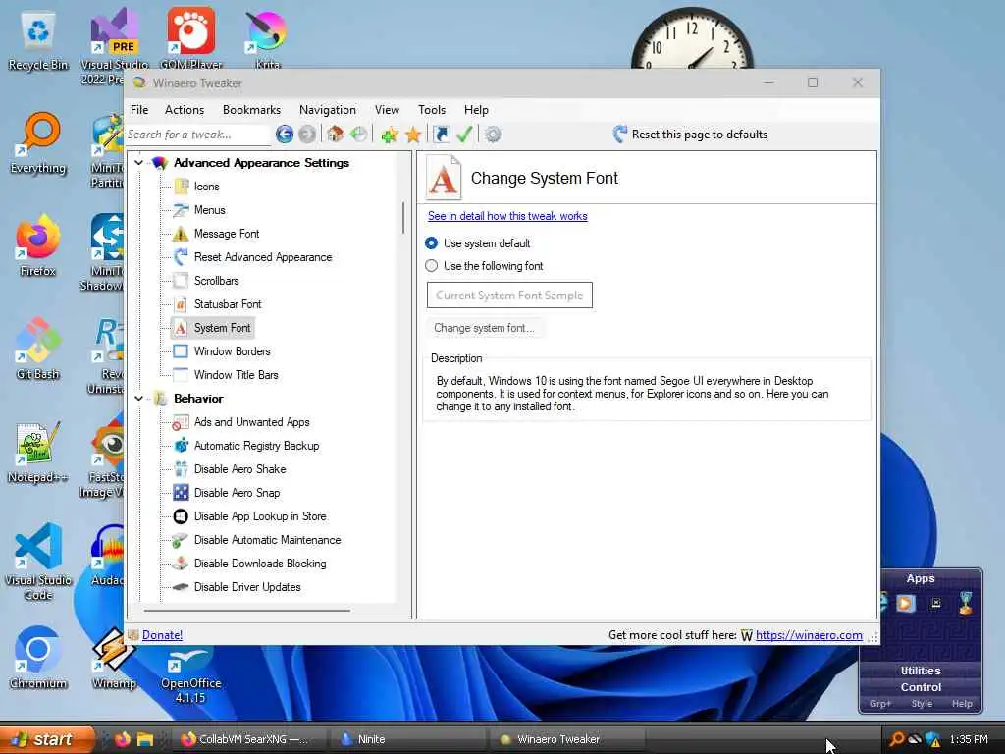The height and width of the screenshot is (754, 1005).
Task: Open the Bookmarks menu
Action: (251, 110)
